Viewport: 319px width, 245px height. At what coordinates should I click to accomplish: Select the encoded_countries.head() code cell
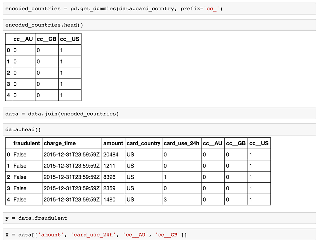click(159, 25)
